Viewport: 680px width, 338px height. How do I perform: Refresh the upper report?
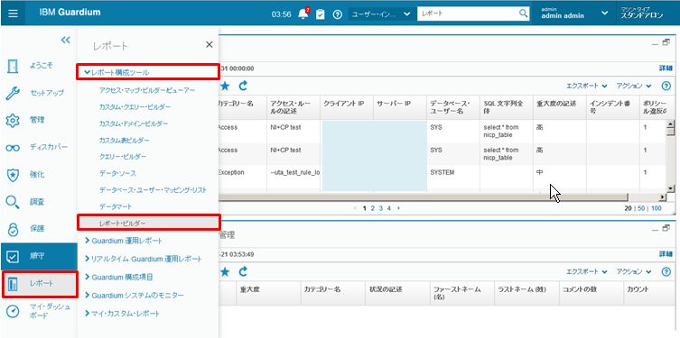(x=243, y=86)
